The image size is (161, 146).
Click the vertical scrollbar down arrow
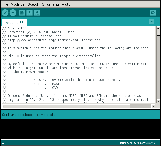(x=158, y=101)
